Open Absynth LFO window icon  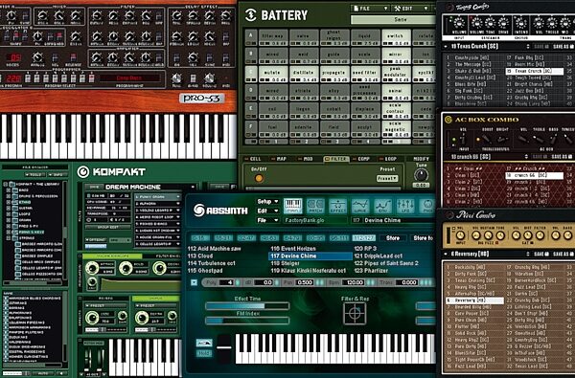click(x=404, y=206)
